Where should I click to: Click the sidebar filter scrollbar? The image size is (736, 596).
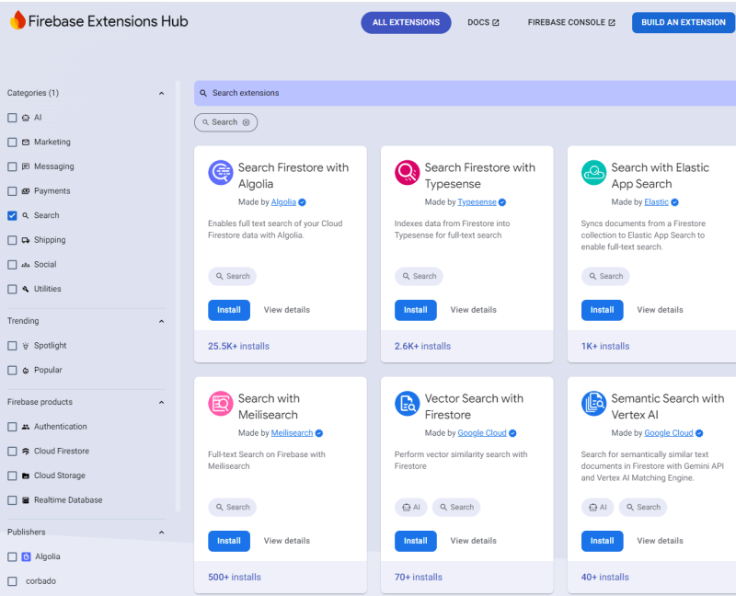click(x=178, y=295)
